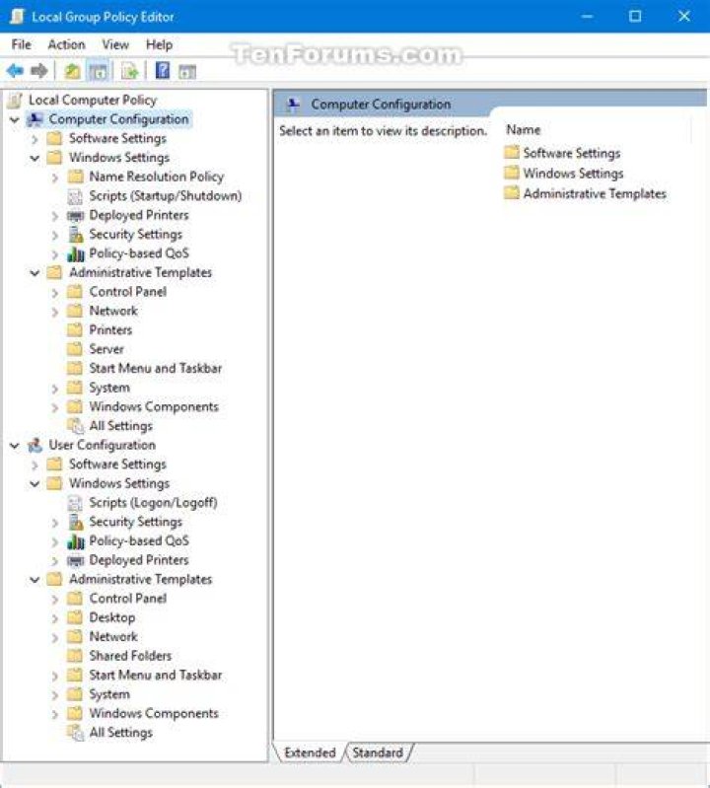Viewport: 710px width, 788px height.
Task: Click Policy-based QoS icon under User Configuration
Action: tap(75, 541)
